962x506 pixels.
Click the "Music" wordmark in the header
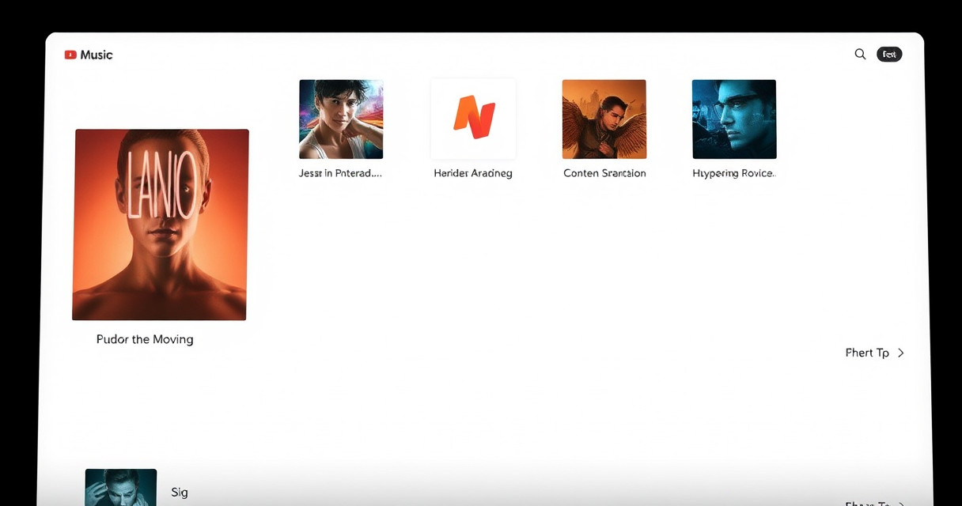pos(97,55)
